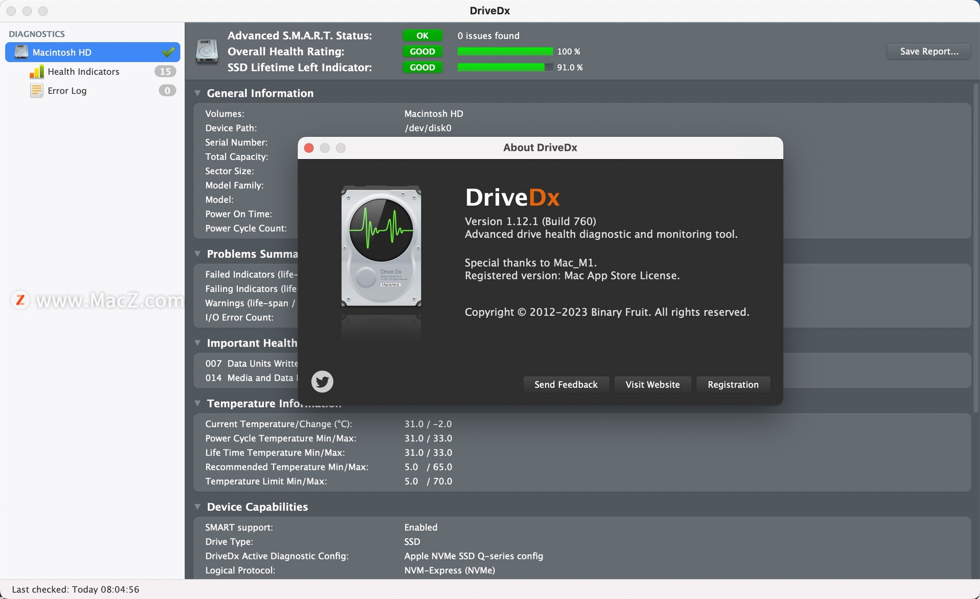Click 'Registered version: Mac App Store License.' text

[572, 276]
